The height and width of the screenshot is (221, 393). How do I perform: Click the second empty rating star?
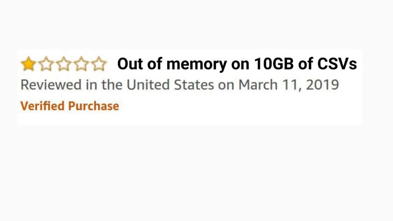pos(45,64)
